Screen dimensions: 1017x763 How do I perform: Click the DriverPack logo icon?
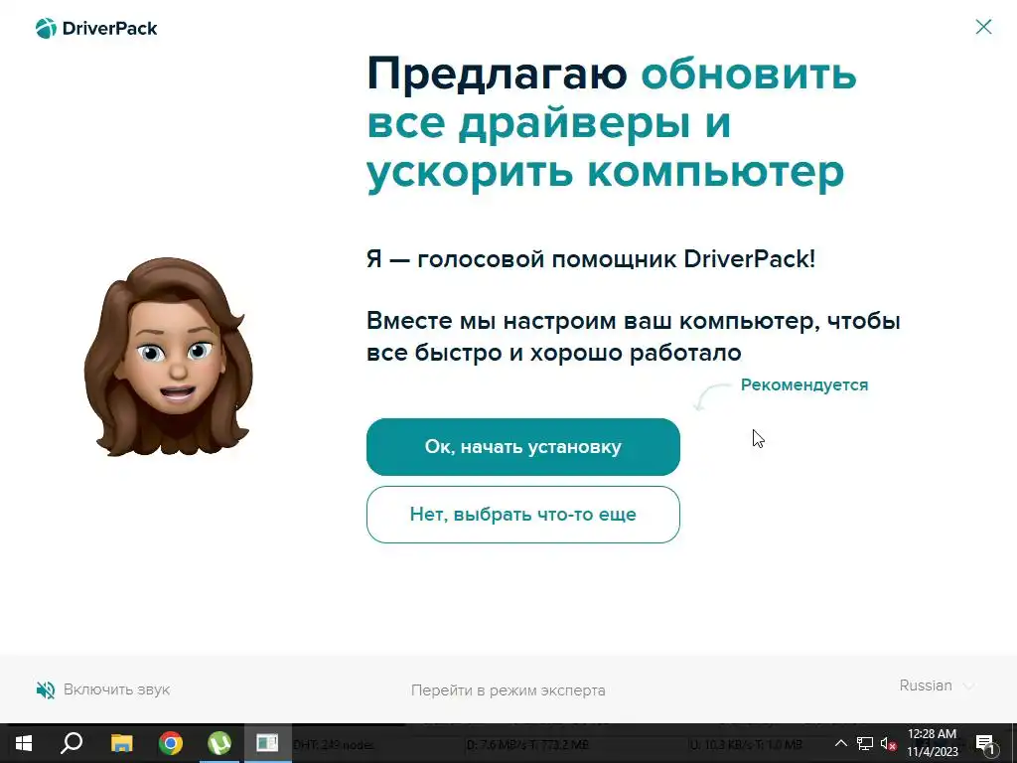click(x=46, y=28)
